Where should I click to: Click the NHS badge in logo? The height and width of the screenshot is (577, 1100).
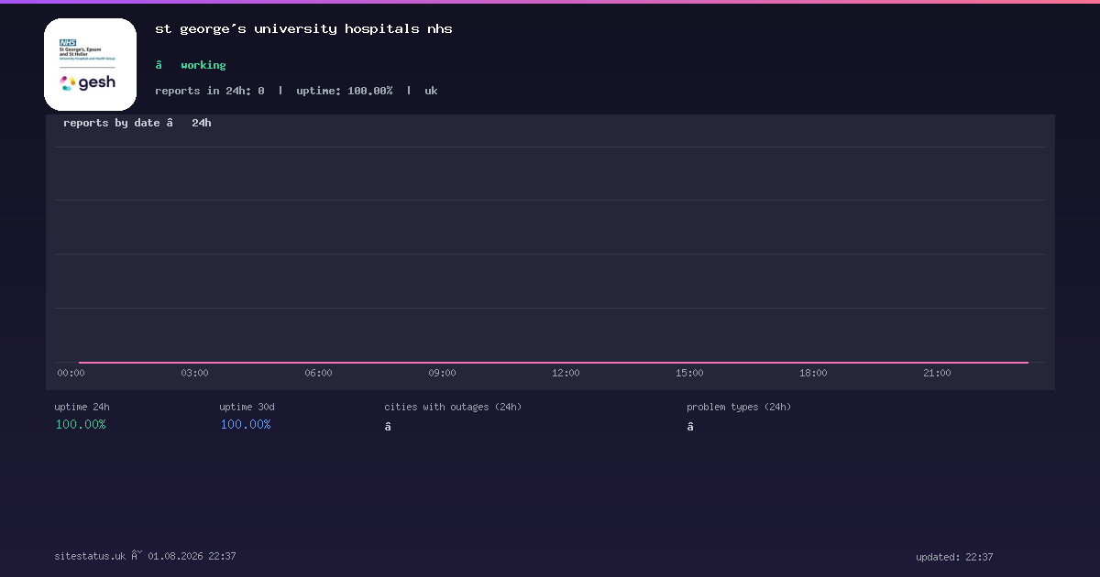pos(67,42)
